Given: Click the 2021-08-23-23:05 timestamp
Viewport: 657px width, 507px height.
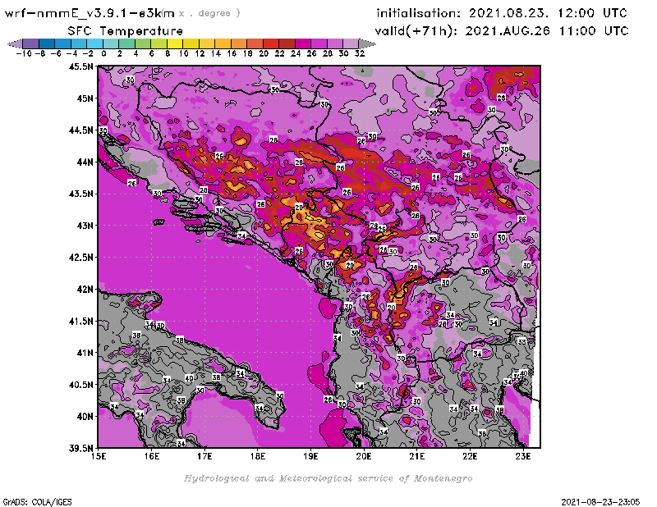Looking at the screenshot, I should (600, 501).
